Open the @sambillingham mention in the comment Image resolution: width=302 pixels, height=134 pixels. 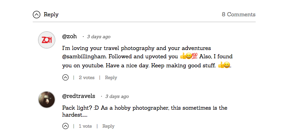85,57
